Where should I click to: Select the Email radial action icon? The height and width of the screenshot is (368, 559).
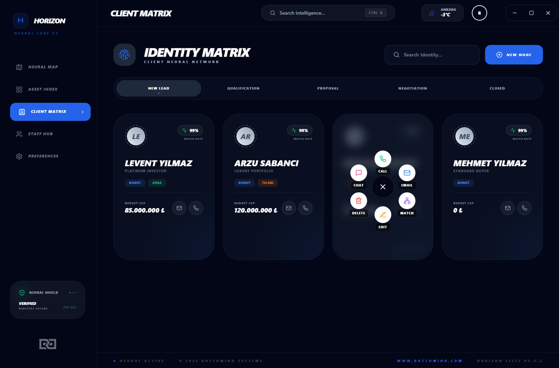click(407, 173)
